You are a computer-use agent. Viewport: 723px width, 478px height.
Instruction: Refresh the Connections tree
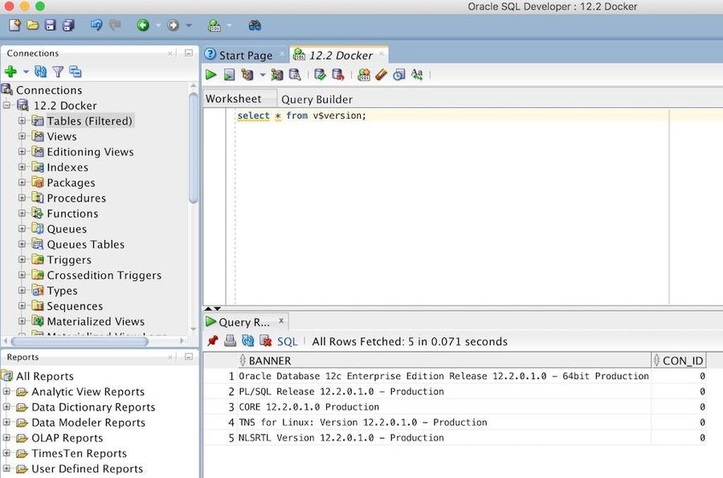pyautogui.click(x=41, y=71)
